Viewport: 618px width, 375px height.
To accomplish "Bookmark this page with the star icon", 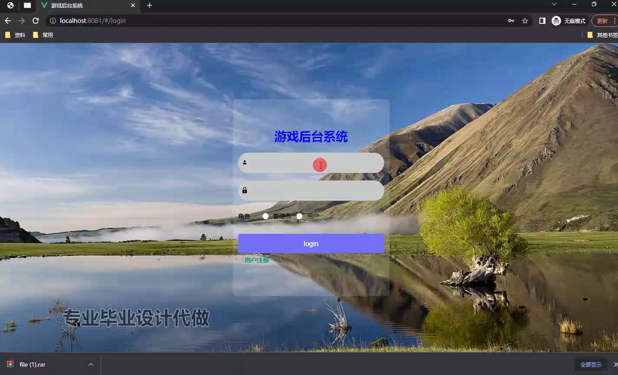I will pos(525,21).
